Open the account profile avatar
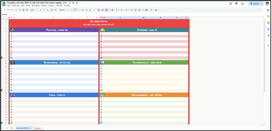The width and height of the screenshot is (272, 131). [267, 4]
